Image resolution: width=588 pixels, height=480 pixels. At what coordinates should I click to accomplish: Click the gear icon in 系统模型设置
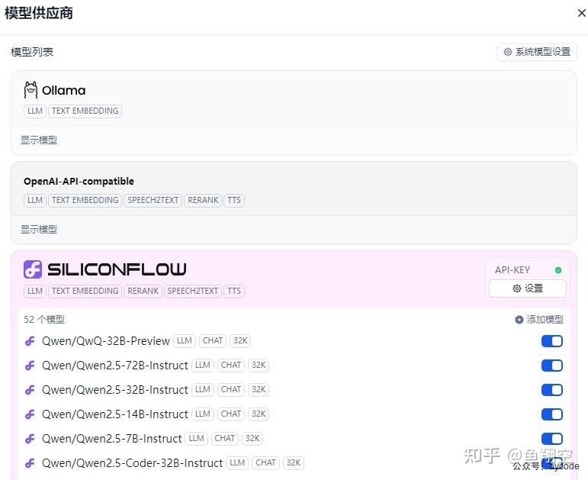pos(507,52)
